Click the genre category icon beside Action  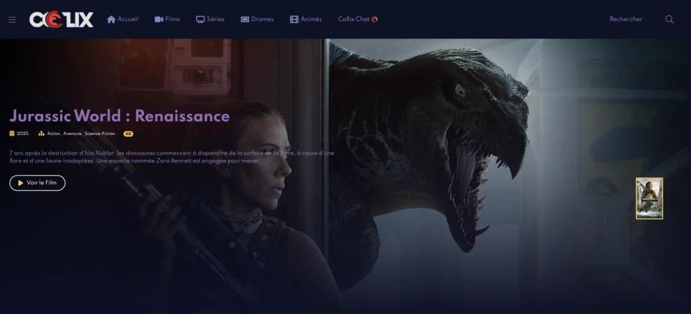point(41,134)
